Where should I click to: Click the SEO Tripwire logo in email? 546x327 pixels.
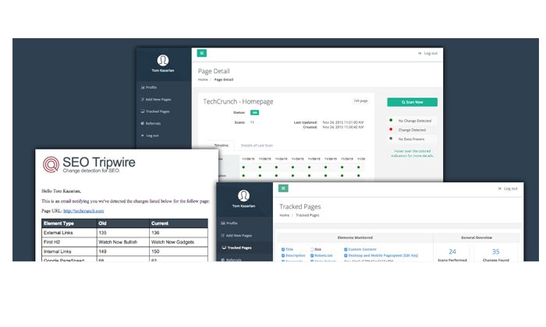[x=89, y=164]
